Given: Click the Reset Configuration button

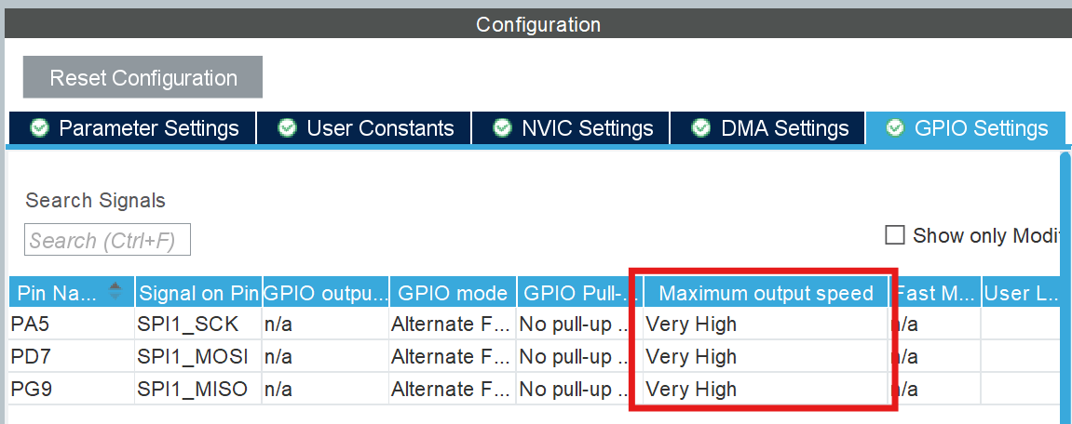Looking at the screenshot, I should (142, 77).
